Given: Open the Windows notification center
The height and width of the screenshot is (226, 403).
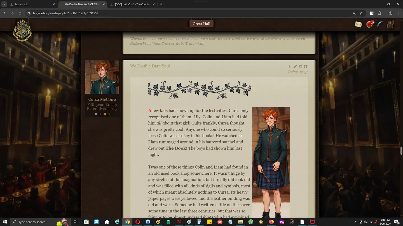Looking at the screenshot, I should coord(397,222).
